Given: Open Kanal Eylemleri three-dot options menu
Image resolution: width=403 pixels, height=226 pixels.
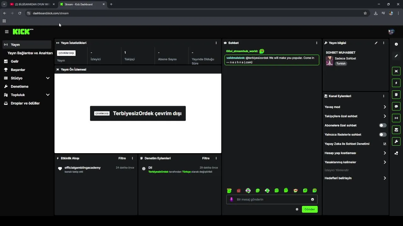Looking at the screenshot, I should coord(383,96).
